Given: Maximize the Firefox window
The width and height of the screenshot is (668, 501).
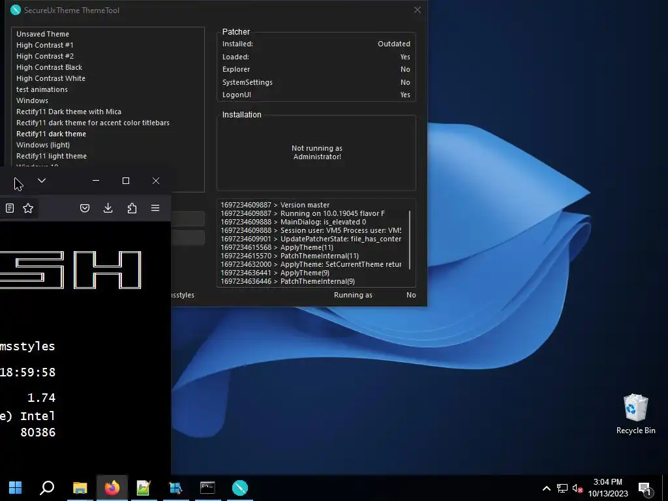Looking at the screenshot, I should tap(126, 181).
